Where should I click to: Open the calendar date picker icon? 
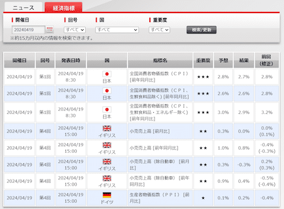tap(50, 29)
